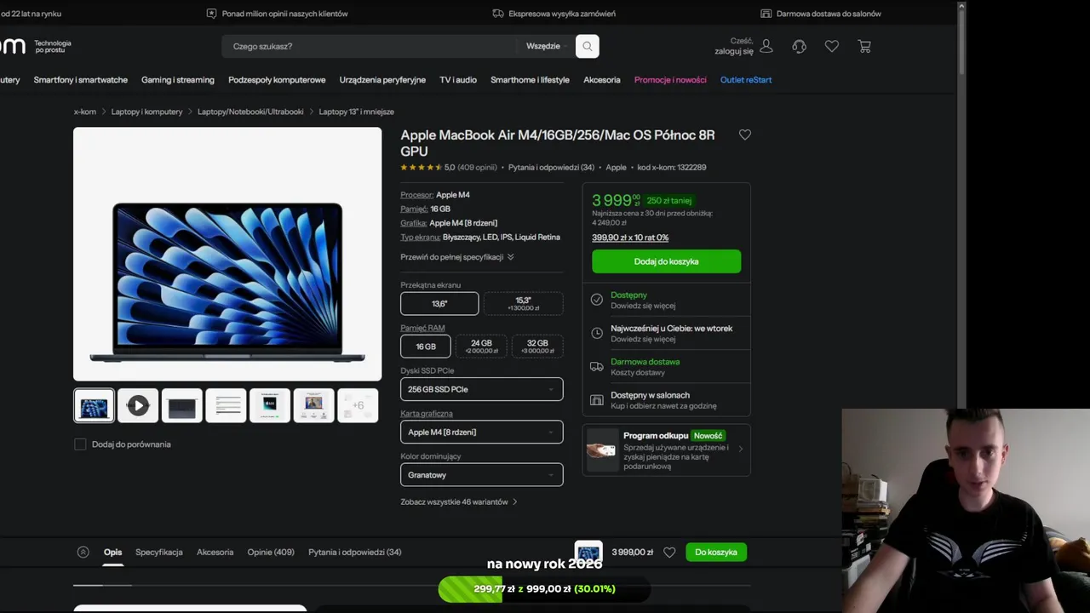Screen dimensions: 1090x613
Task: Open the Smartfony i smartwatche menu
Action: (x=81, y=80)
